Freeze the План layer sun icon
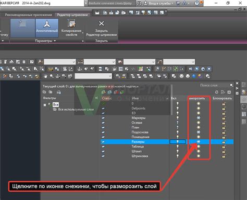 pyautogui.click(x=199, y=127)
